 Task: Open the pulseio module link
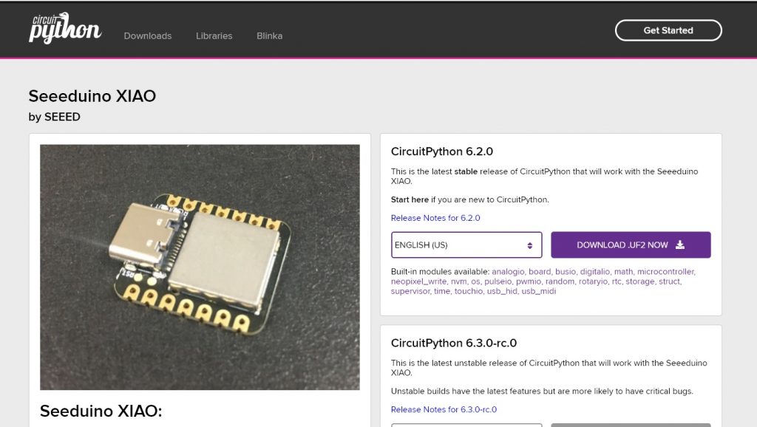[x=498, y=281]
